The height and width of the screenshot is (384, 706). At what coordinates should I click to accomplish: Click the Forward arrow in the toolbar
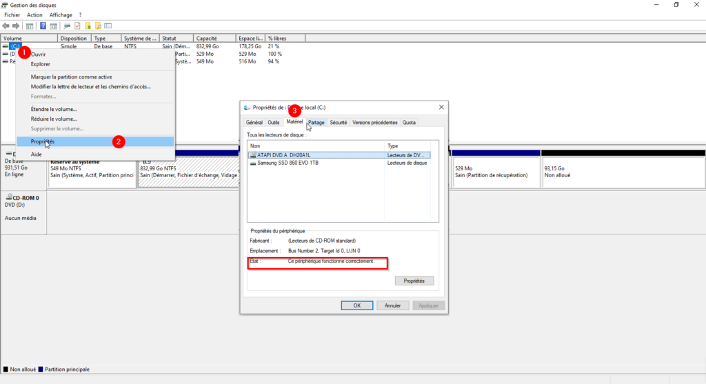point(16,26)
